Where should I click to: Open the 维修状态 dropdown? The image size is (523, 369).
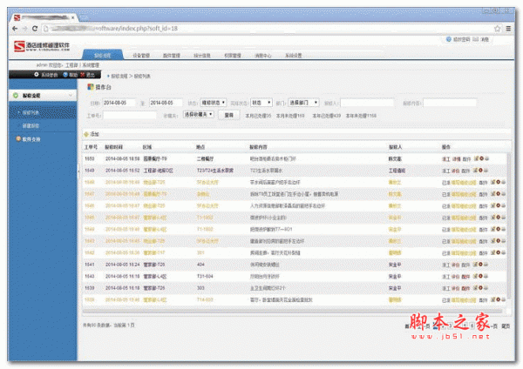214,103
